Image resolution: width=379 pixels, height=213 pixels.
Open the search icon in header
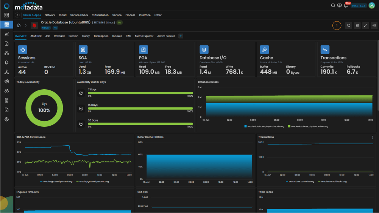(333, 6)
